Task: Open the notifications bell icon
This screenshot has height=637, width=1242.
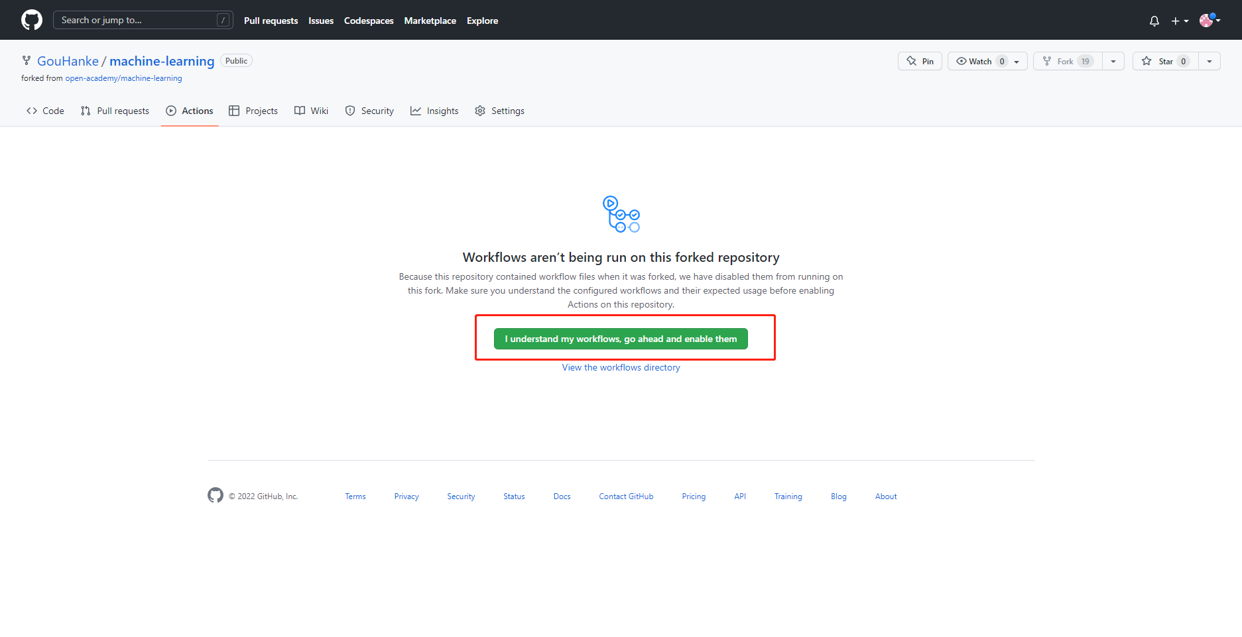Action: (1154, 21)
